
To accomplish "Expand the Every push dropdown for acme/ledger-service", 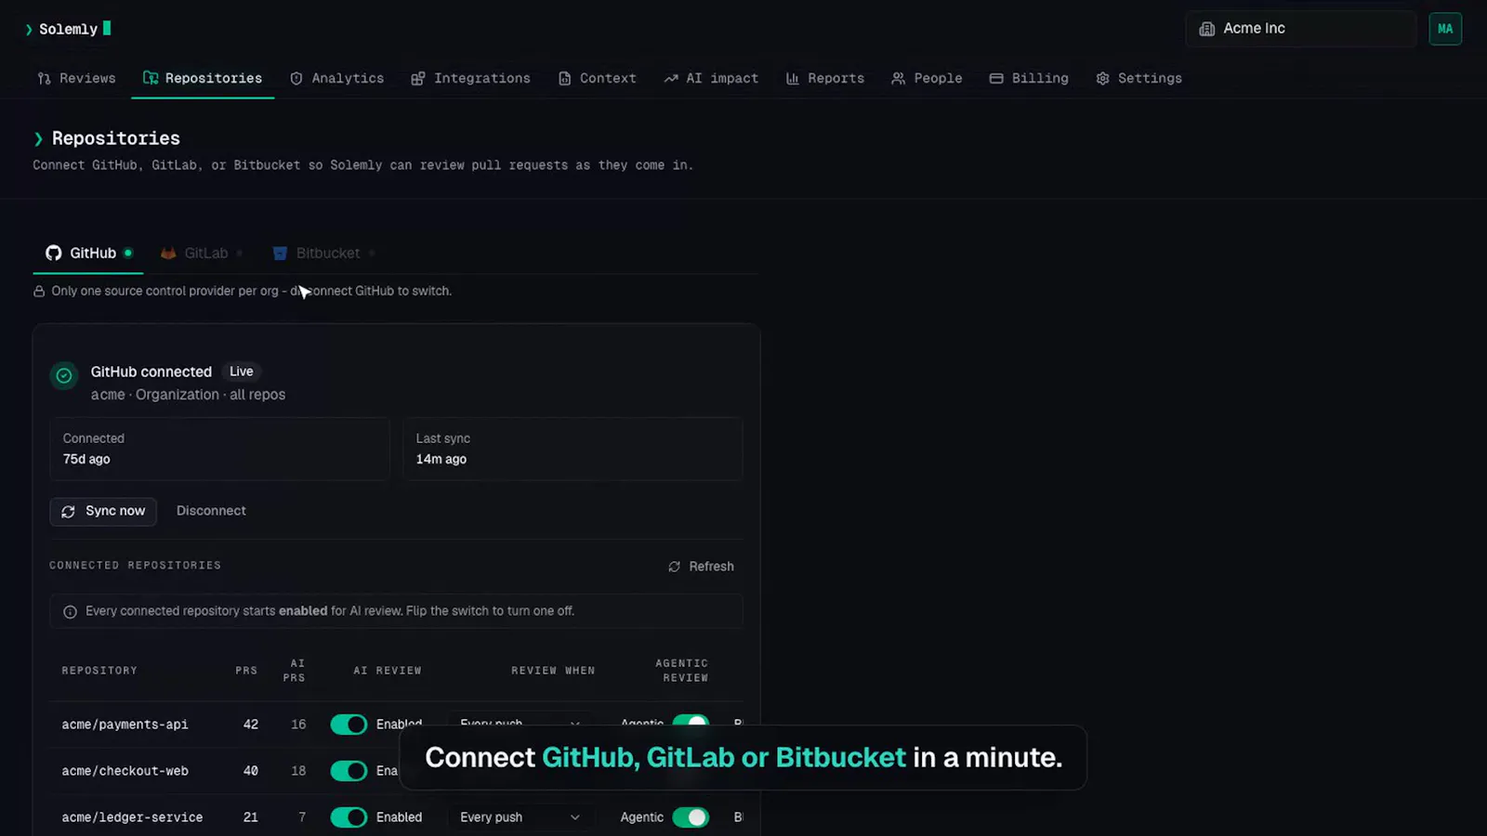I will (520, 817).
